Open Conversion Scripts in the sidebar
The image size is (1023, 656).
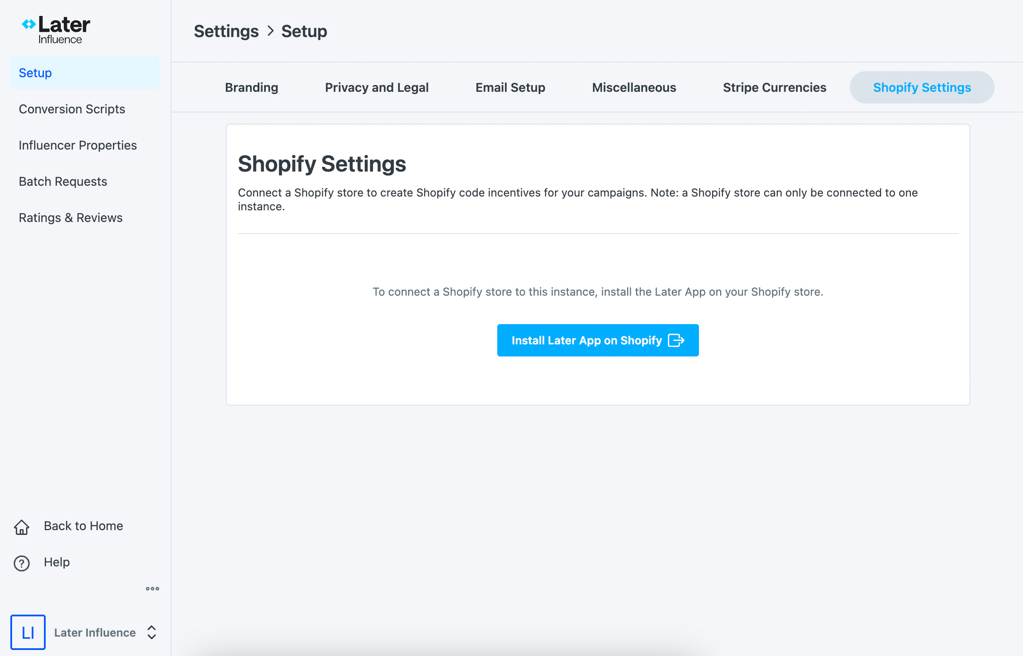[x=72, y=109]
